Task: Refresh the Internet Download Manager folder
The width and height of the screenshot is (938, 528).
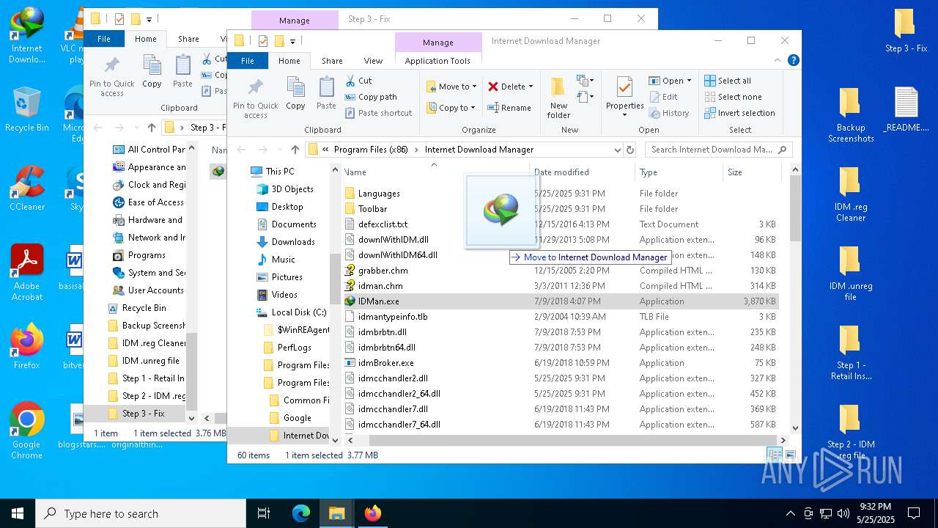Action: pos(629,150)
